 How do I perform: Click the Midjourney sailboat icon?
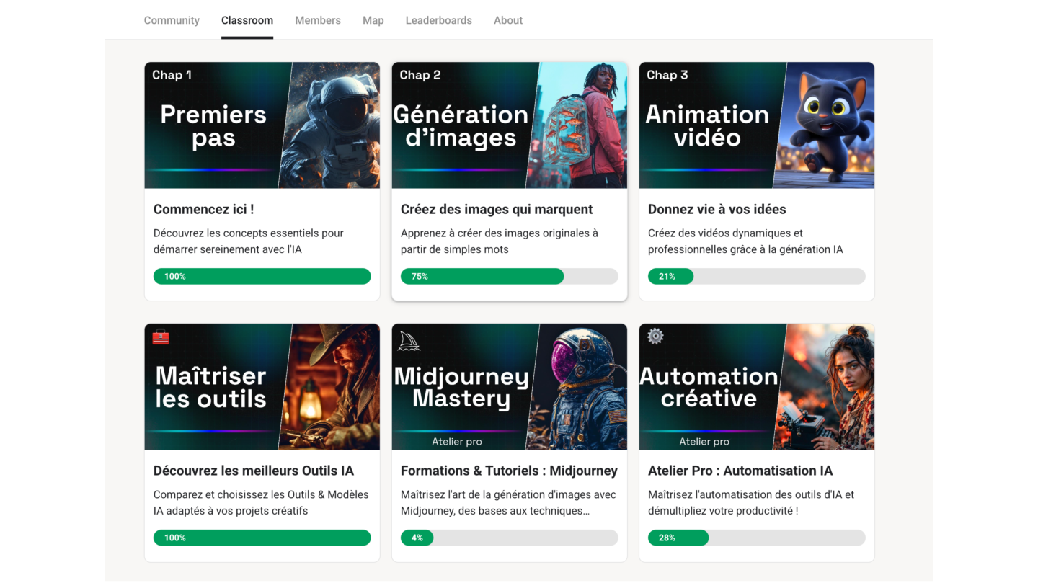(408, 341)
